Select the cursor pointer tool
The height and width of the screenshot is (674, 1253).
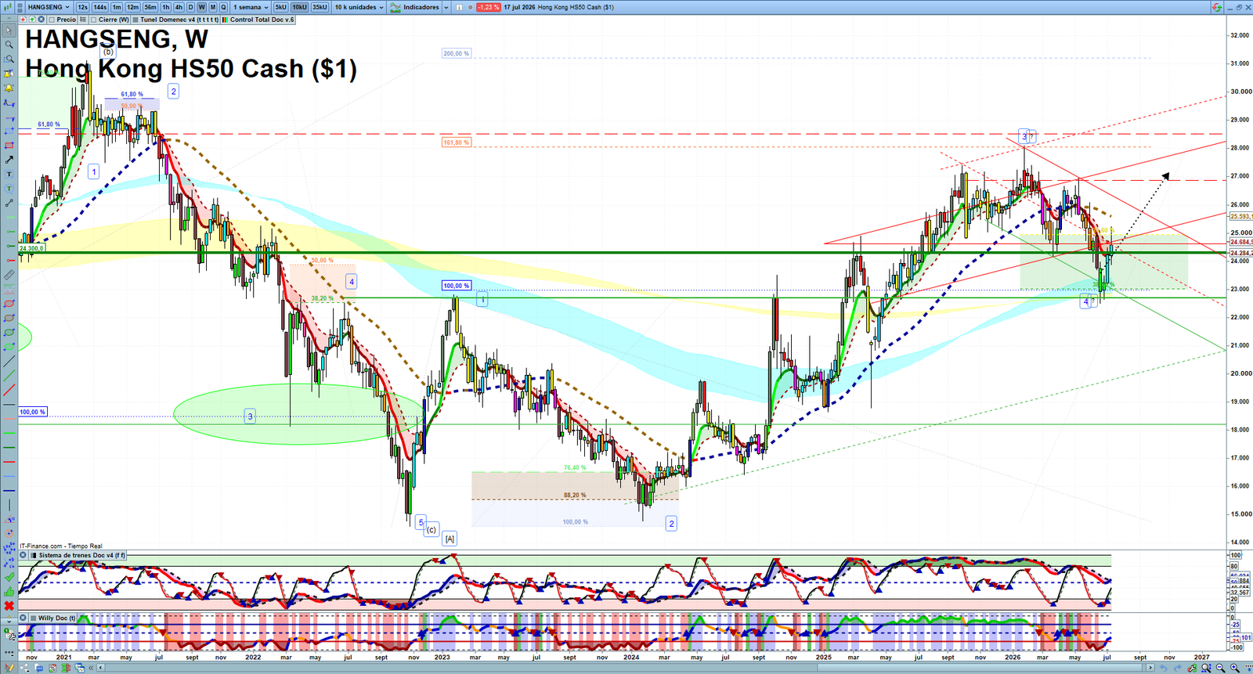tap(9, 30)
